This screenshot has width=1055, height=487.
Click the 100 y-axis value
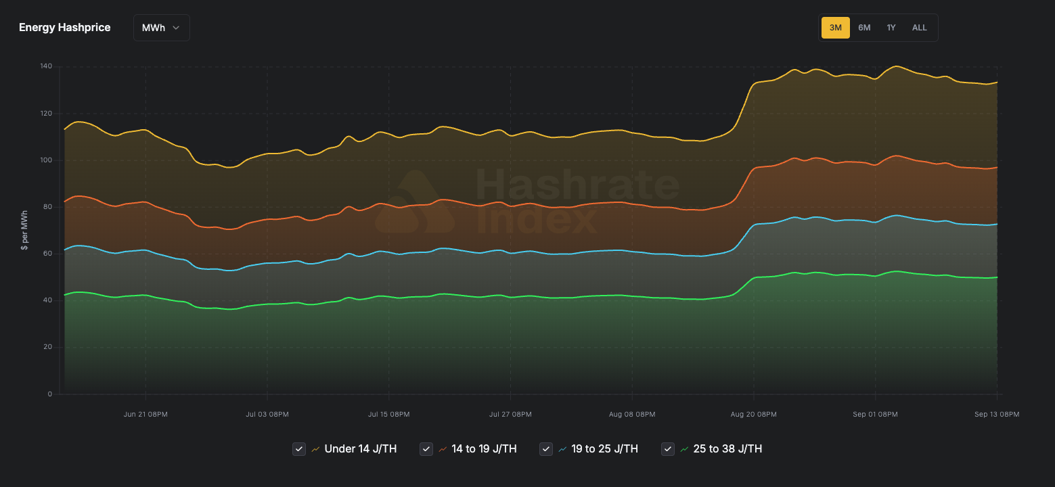47,160
